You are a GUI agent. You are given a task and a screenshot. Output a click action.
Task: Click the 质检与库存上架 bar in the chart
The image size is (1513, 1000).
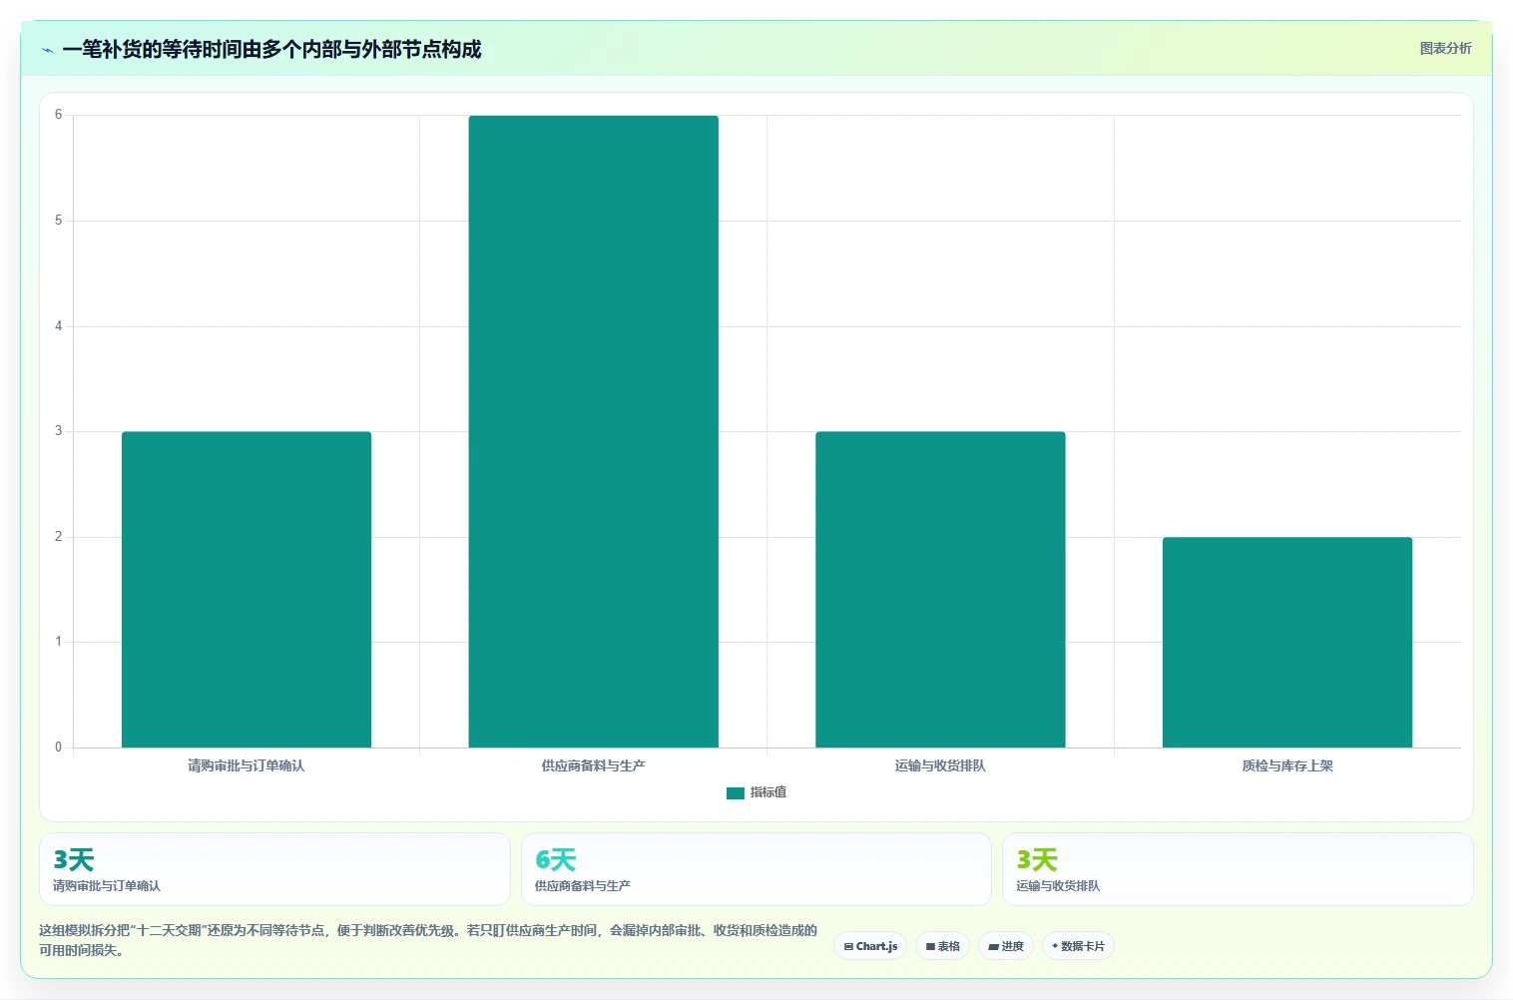point(1287,642)
